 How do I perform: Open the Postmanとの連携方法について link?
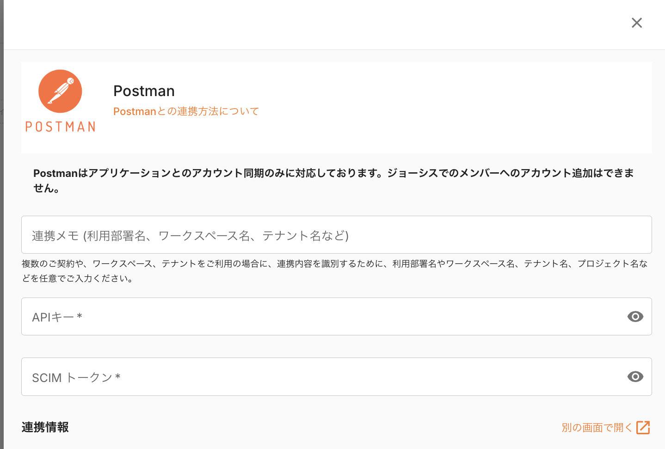(186, 111)
